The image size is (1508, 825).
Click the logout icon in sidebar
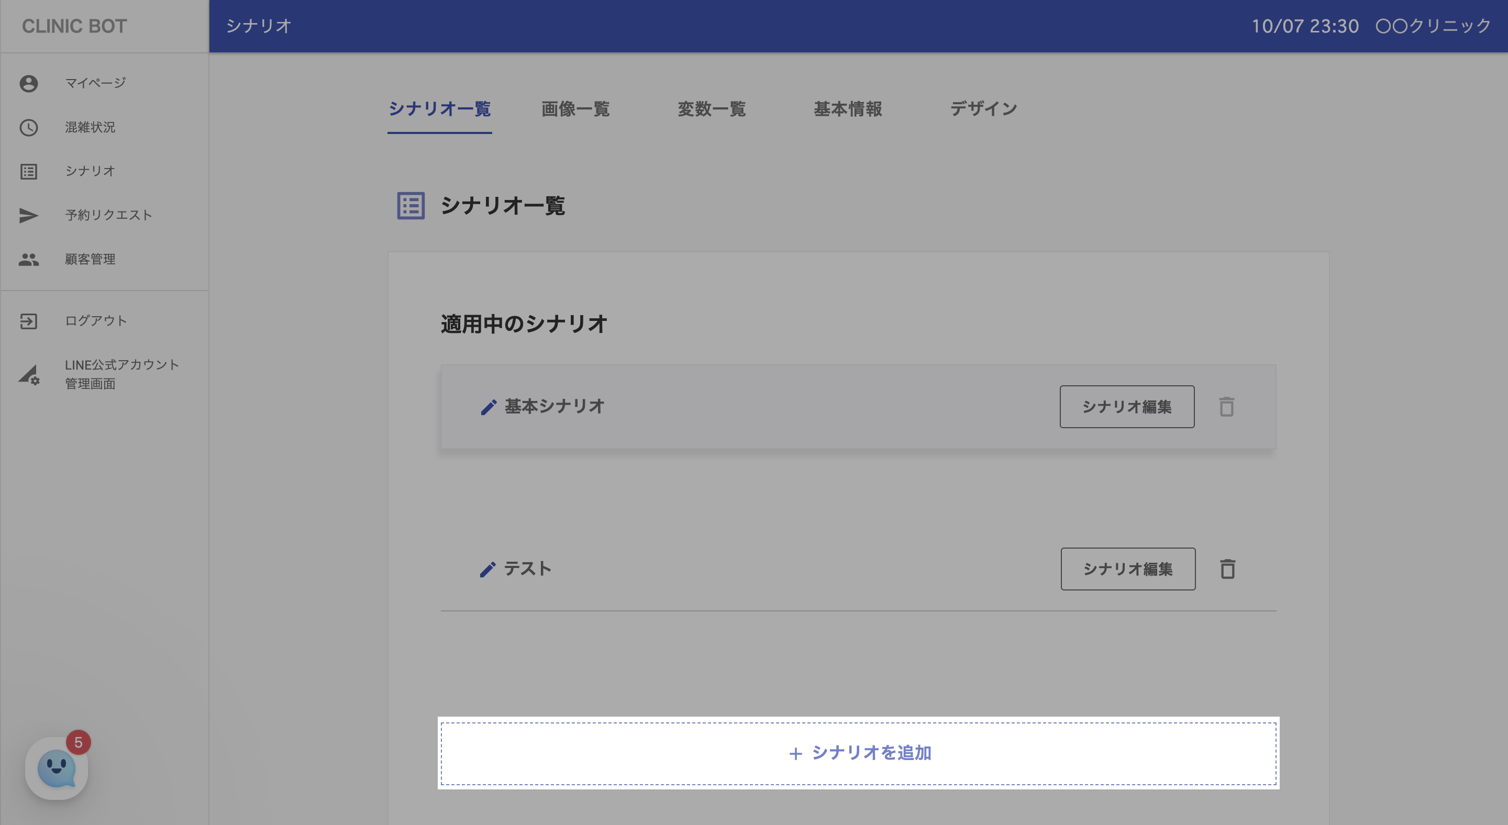pos(29,321)
